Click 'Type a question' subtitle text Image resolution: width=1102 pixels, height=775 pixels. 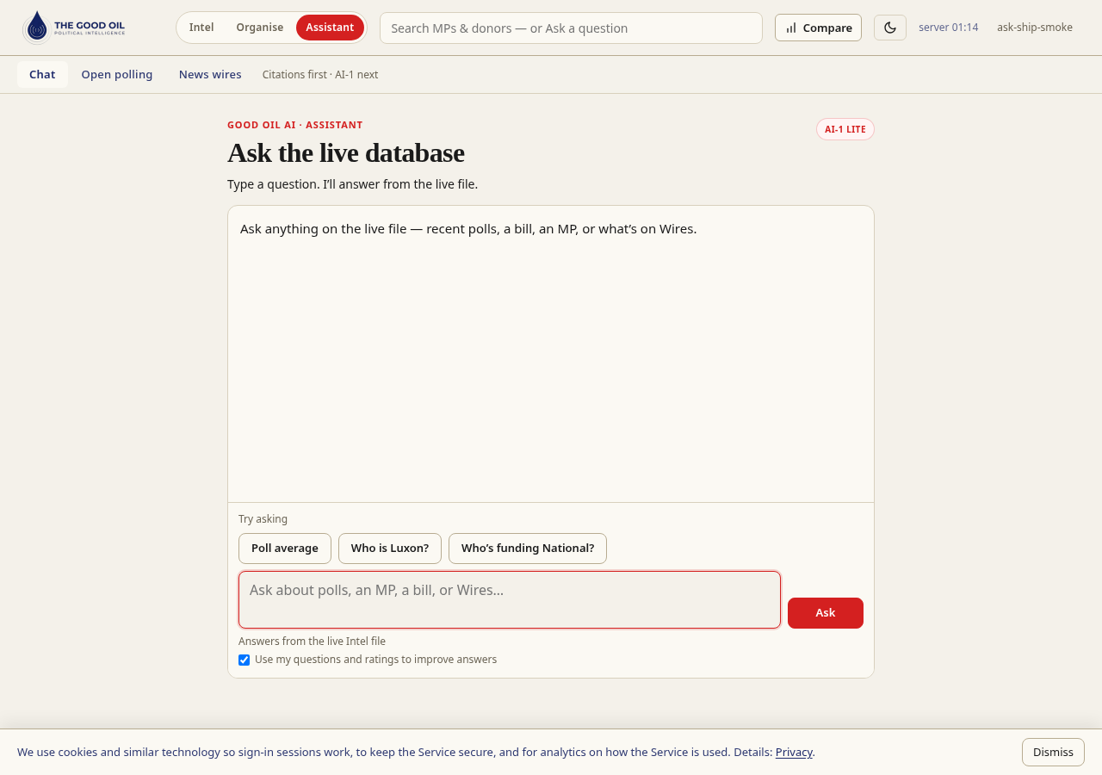[352, 184]
